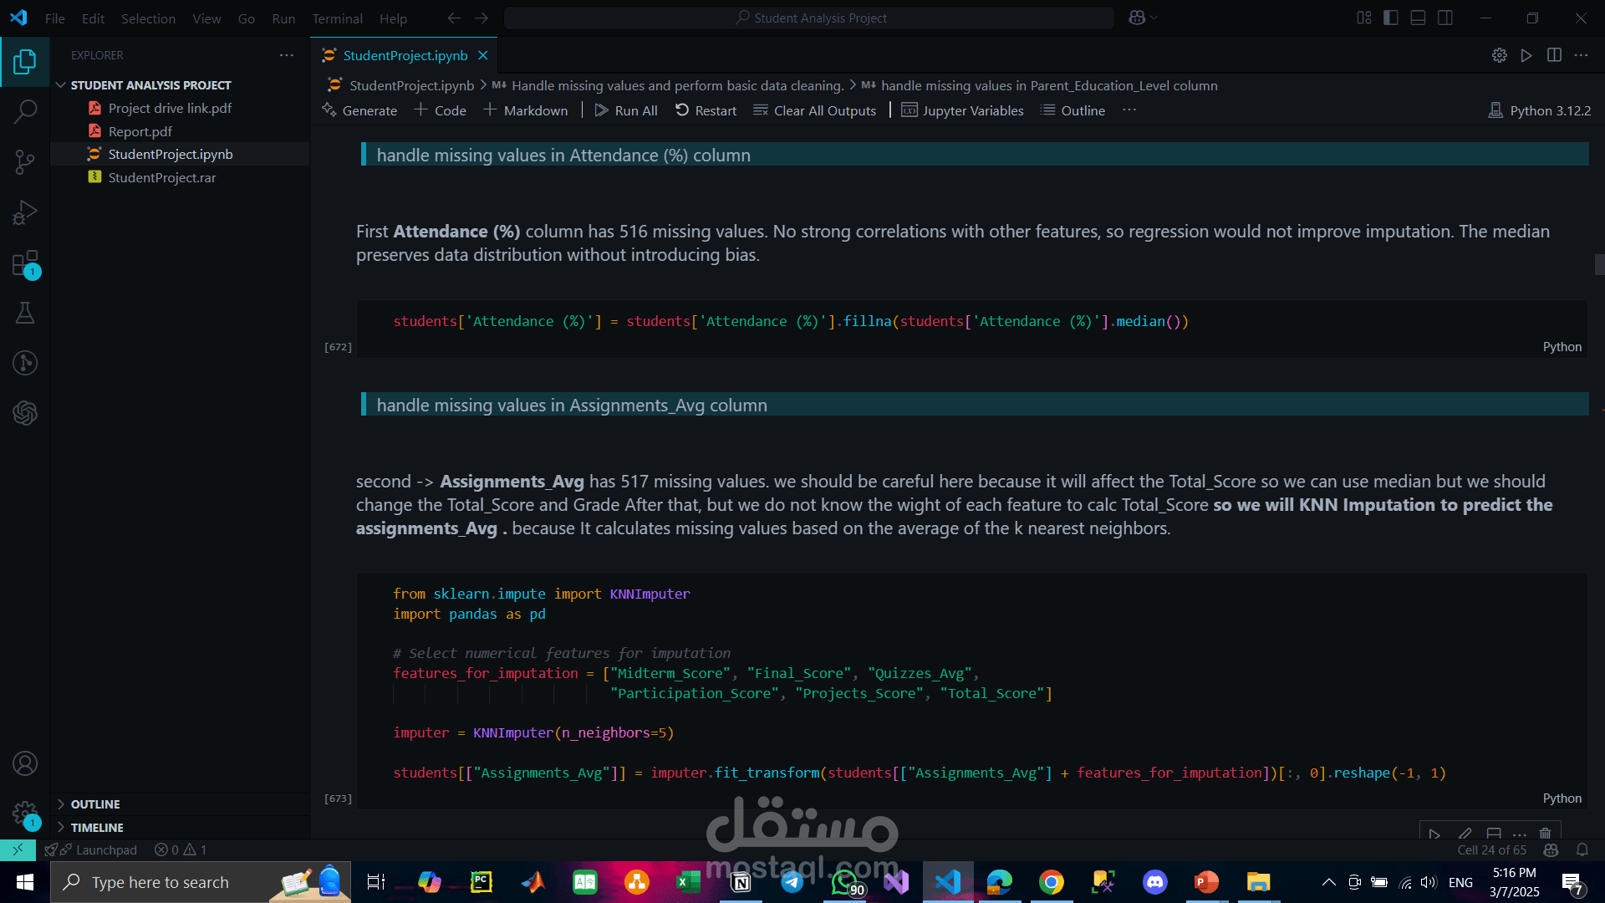Expand the OUTLINE section

point(95,804)
